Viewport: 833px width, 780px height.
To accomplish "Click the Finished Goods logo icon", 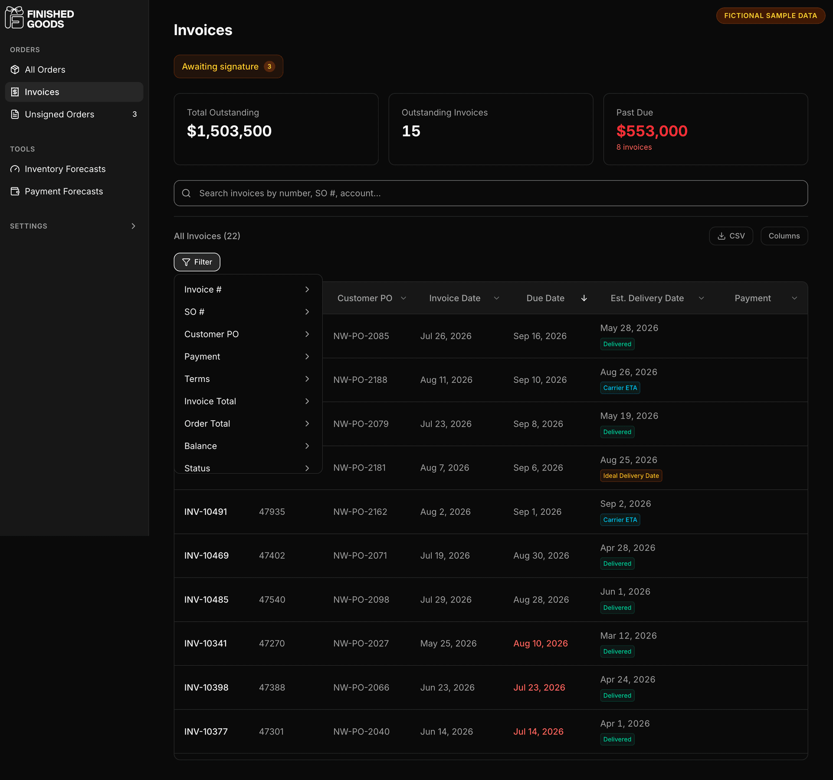I will (x=14, y=17).
